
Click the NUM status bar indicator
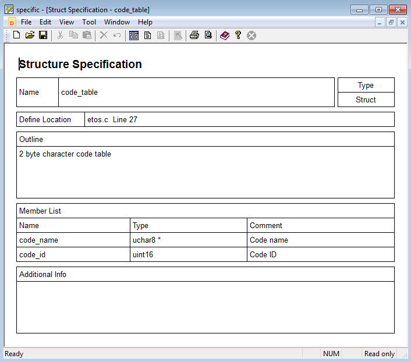(331, 354)
